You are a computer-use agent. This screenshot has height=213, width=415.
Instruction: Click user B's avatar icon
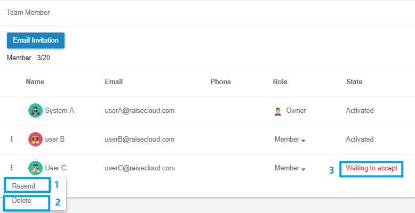[x=35, y=140]
